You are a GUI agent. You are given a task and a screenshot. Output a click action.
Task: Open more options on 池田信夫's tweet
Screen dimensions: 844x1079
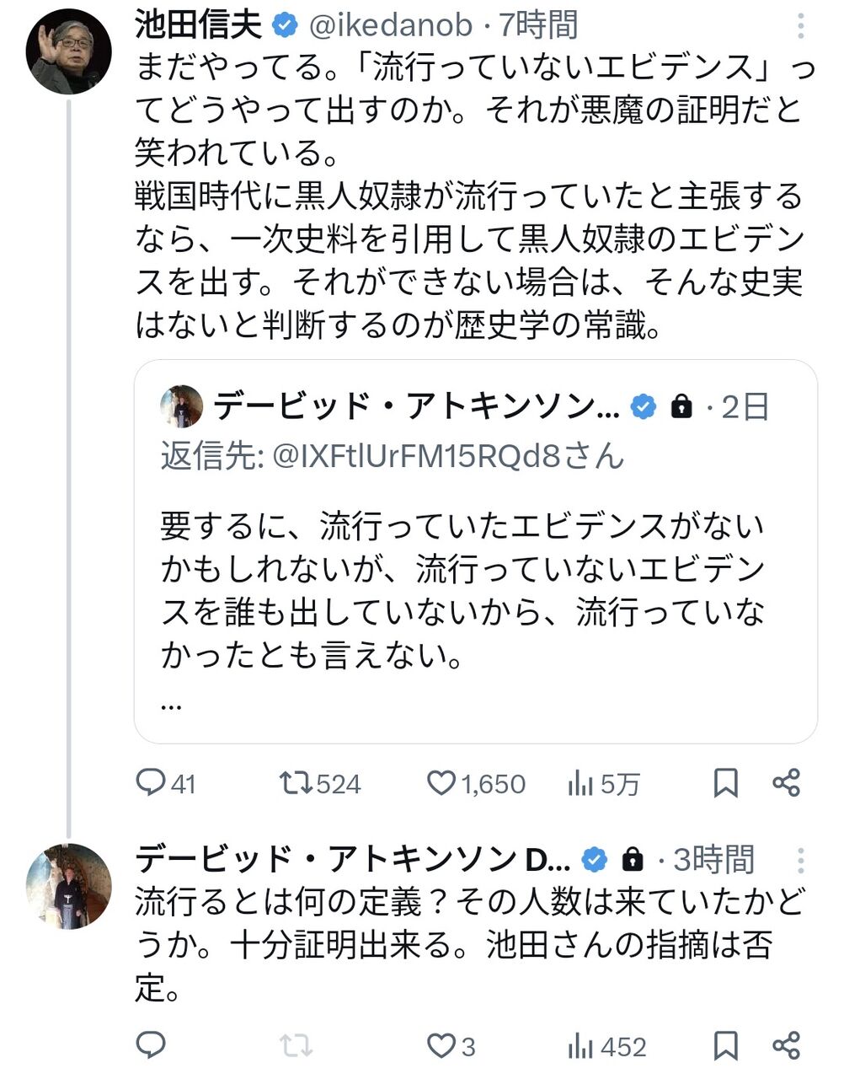(799, 26)
